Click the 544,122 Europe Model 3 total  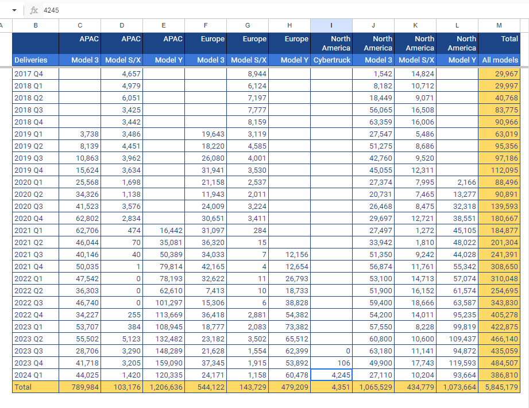206,387
